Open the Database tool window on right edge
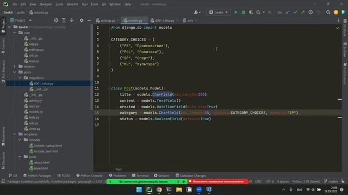The image size is (348, 195). (x=345, y=28)
